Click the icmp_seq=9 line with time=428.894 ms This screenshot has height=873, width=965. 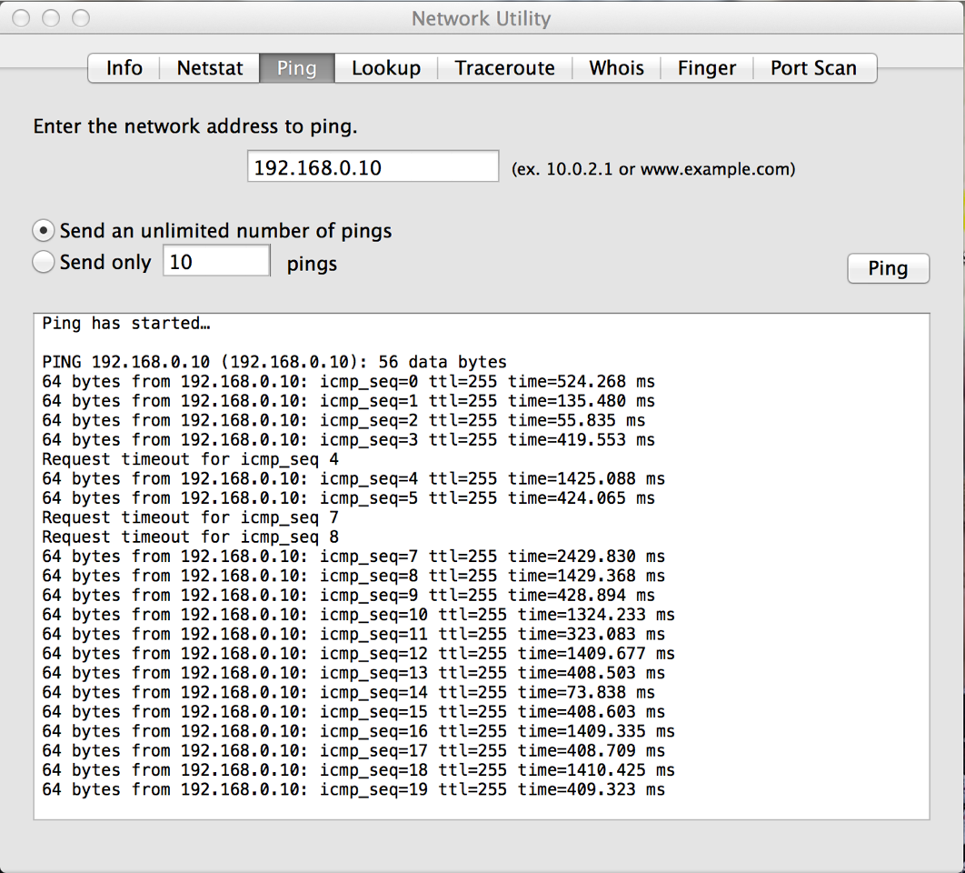pos(348,595)
